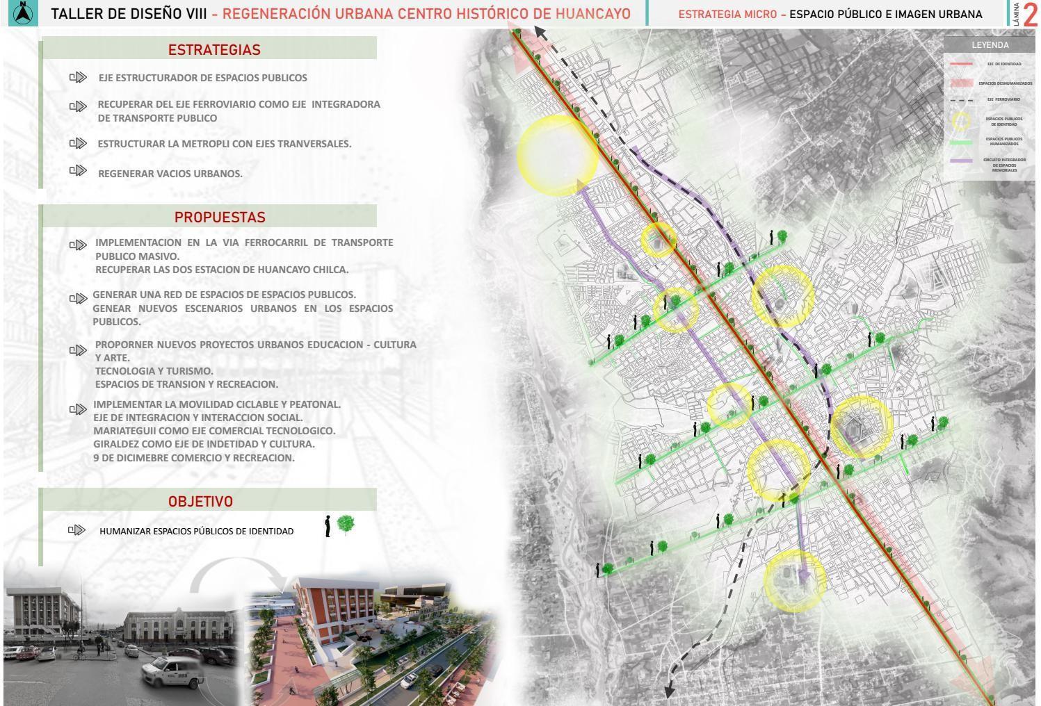This screenshot has width=1041, height=706.
Task: Click the green tree icon in the OBJETIVO section
Action: [x=346, y=524]
